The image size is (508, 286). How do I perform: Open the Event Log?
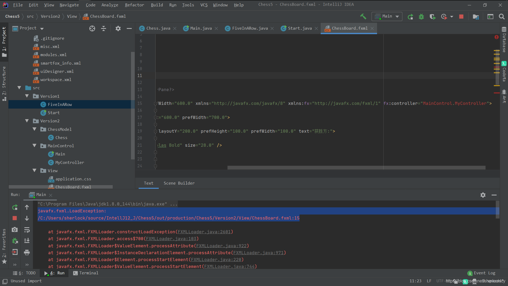[x=484, y=273]
